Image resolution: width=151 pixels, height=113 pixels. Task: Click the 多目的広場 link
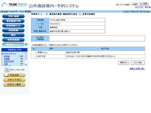pos(9,61)
